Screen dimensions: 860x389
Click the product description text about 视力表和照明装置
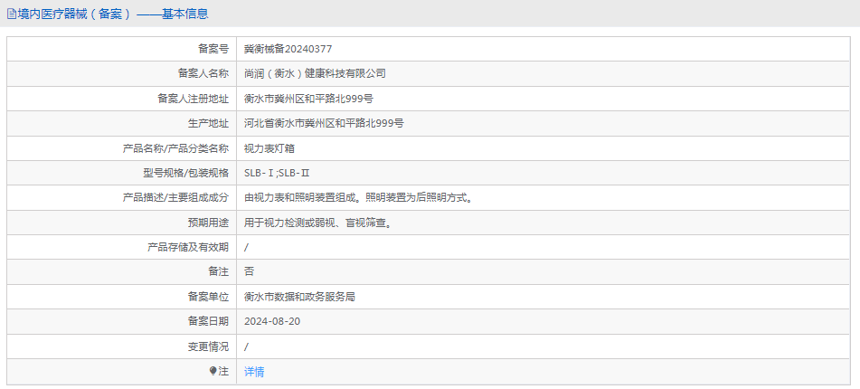click(x=358, y=197)
